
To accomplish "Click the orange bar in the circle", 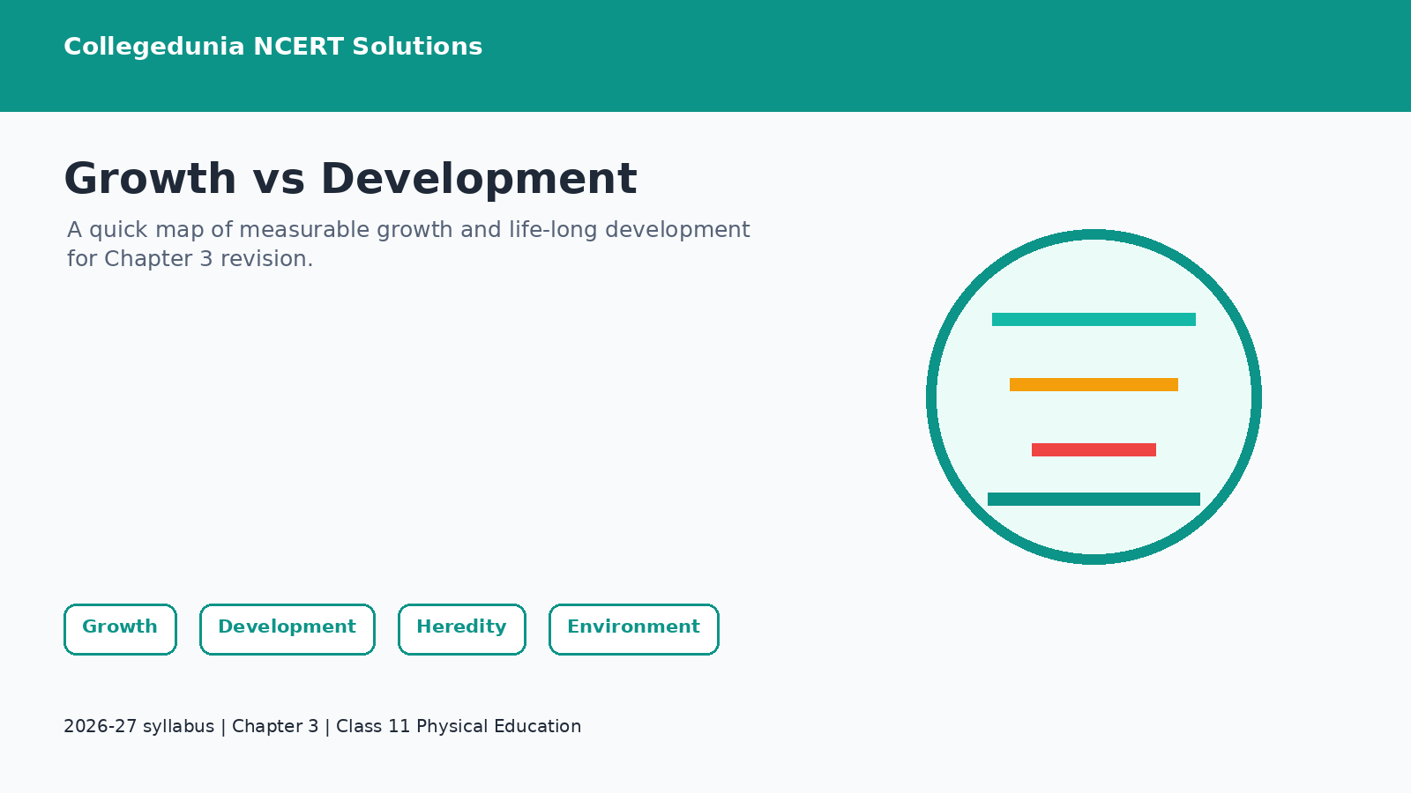I will click(1094, 384).
